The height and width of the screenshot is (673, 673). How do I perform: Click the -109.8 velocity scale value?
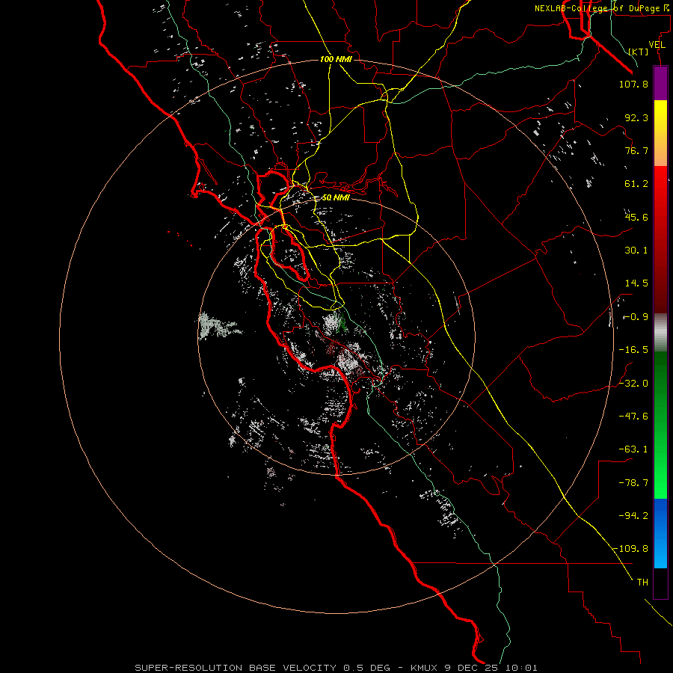631,549
